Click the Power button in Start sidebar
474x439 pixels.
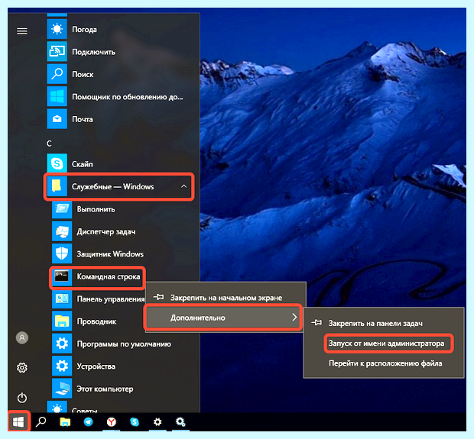(22, 397)
